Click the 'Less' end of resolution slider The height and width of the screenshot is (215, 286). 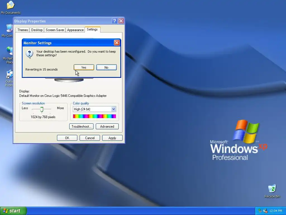click(x=25, y=108)
